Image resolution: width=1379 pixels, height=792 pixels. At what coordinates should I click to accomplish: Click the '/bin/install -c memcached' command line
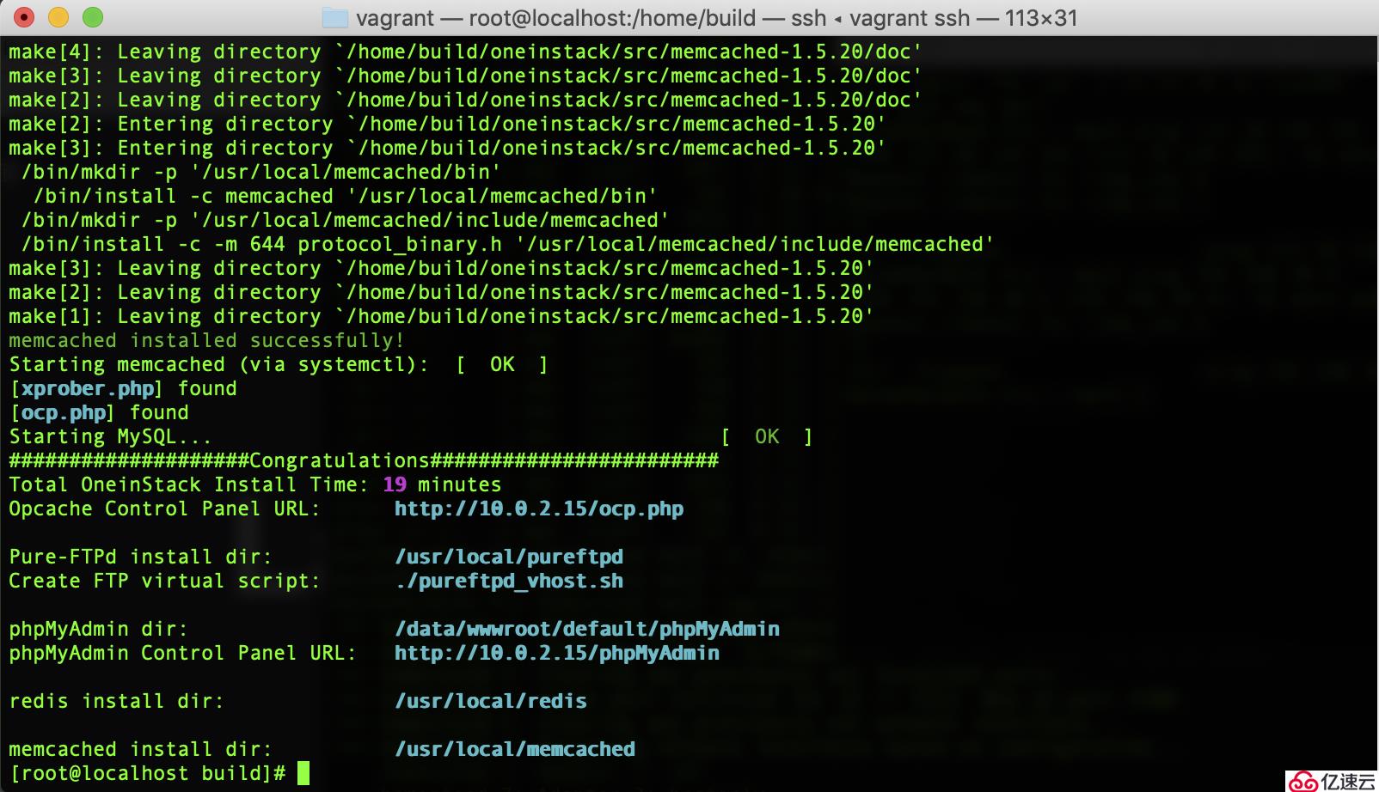[345, 196]
